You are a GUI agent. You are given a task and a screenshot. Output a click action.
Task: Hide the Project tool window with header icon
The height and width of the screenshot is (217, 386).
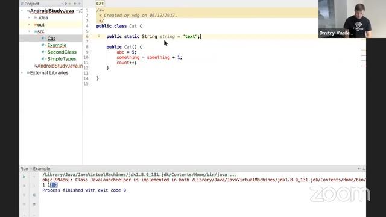point(79,4)
